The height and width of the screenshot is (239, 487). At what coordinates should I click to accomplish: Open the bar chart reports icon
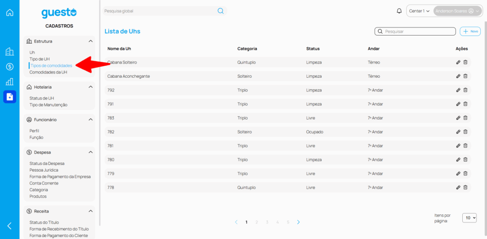(x=10, y=82)
